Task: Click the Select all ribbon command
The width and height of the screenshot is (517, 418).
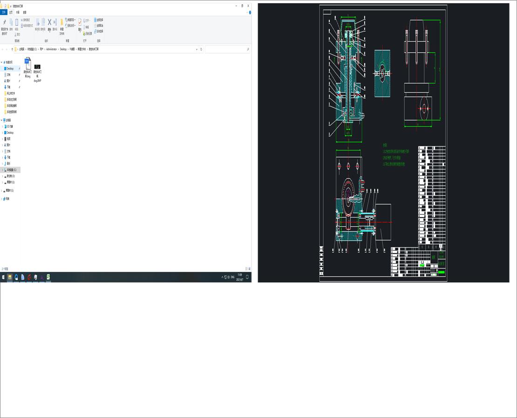Action: 99,20
